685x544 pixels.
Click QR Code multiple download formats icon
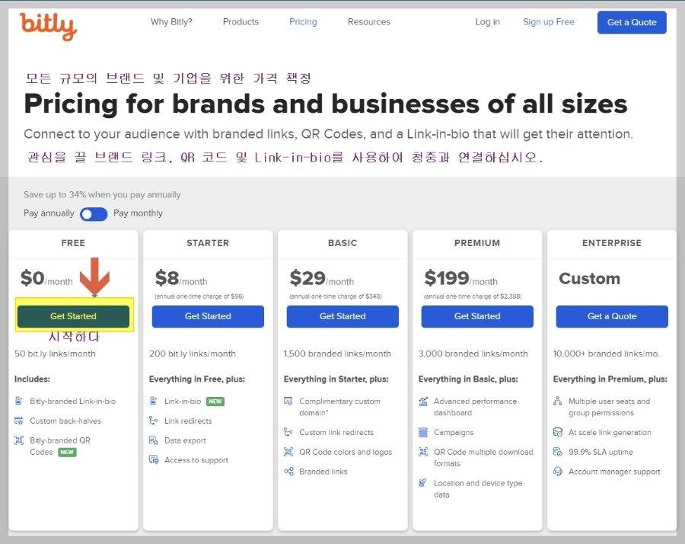pos(423,452)
